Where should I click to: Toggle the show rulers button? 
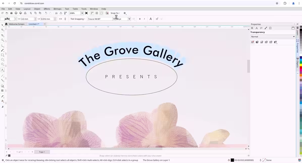(92, 13)
